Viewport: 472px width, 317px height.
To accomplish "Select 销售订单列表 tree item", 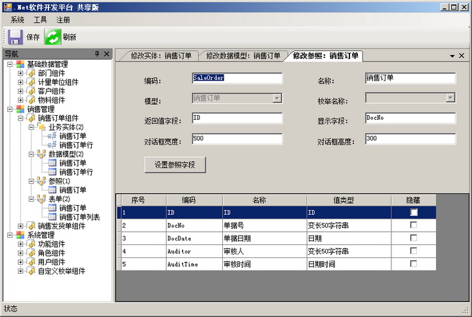I will coord(79,217).
